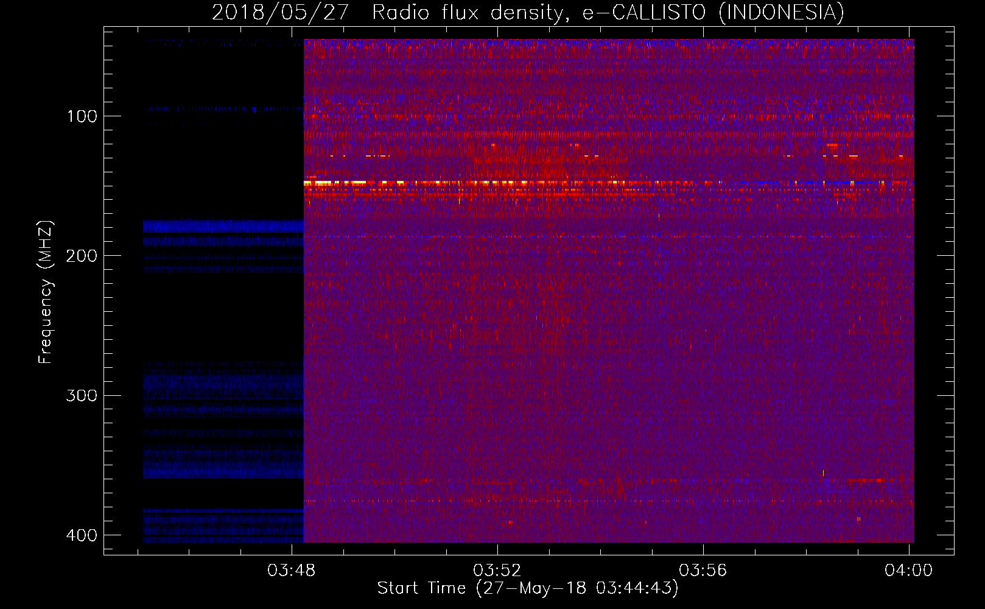Click the "Frequency (MHZ)" axis label
Image resolution: width=985 pixels, height=609 pixels.
click(x=46, y=292)
